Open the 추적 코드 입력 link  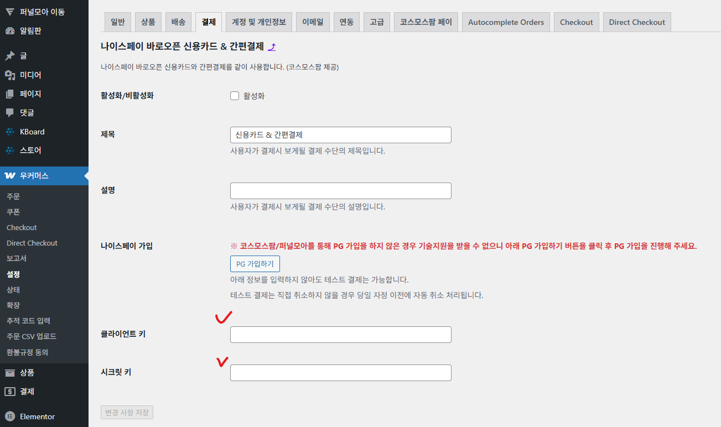tap(29, 321)
